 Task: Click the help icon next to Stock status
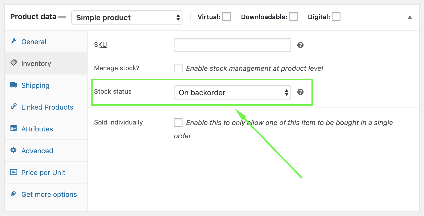pyautogui.click(x=301, y=92)
